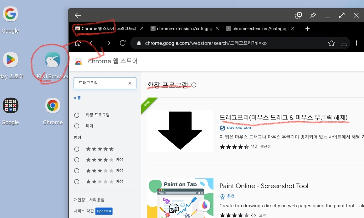Close the third chrome-extension tab

coord(293,28)
